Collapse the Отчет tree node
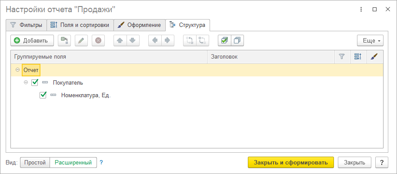Image resolution: width=397 pixels, height=174 pixels. (17, 70)
